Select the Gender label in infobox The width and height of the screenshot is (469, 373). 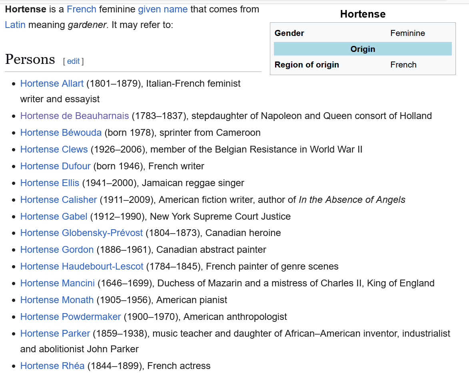(289, 33)
